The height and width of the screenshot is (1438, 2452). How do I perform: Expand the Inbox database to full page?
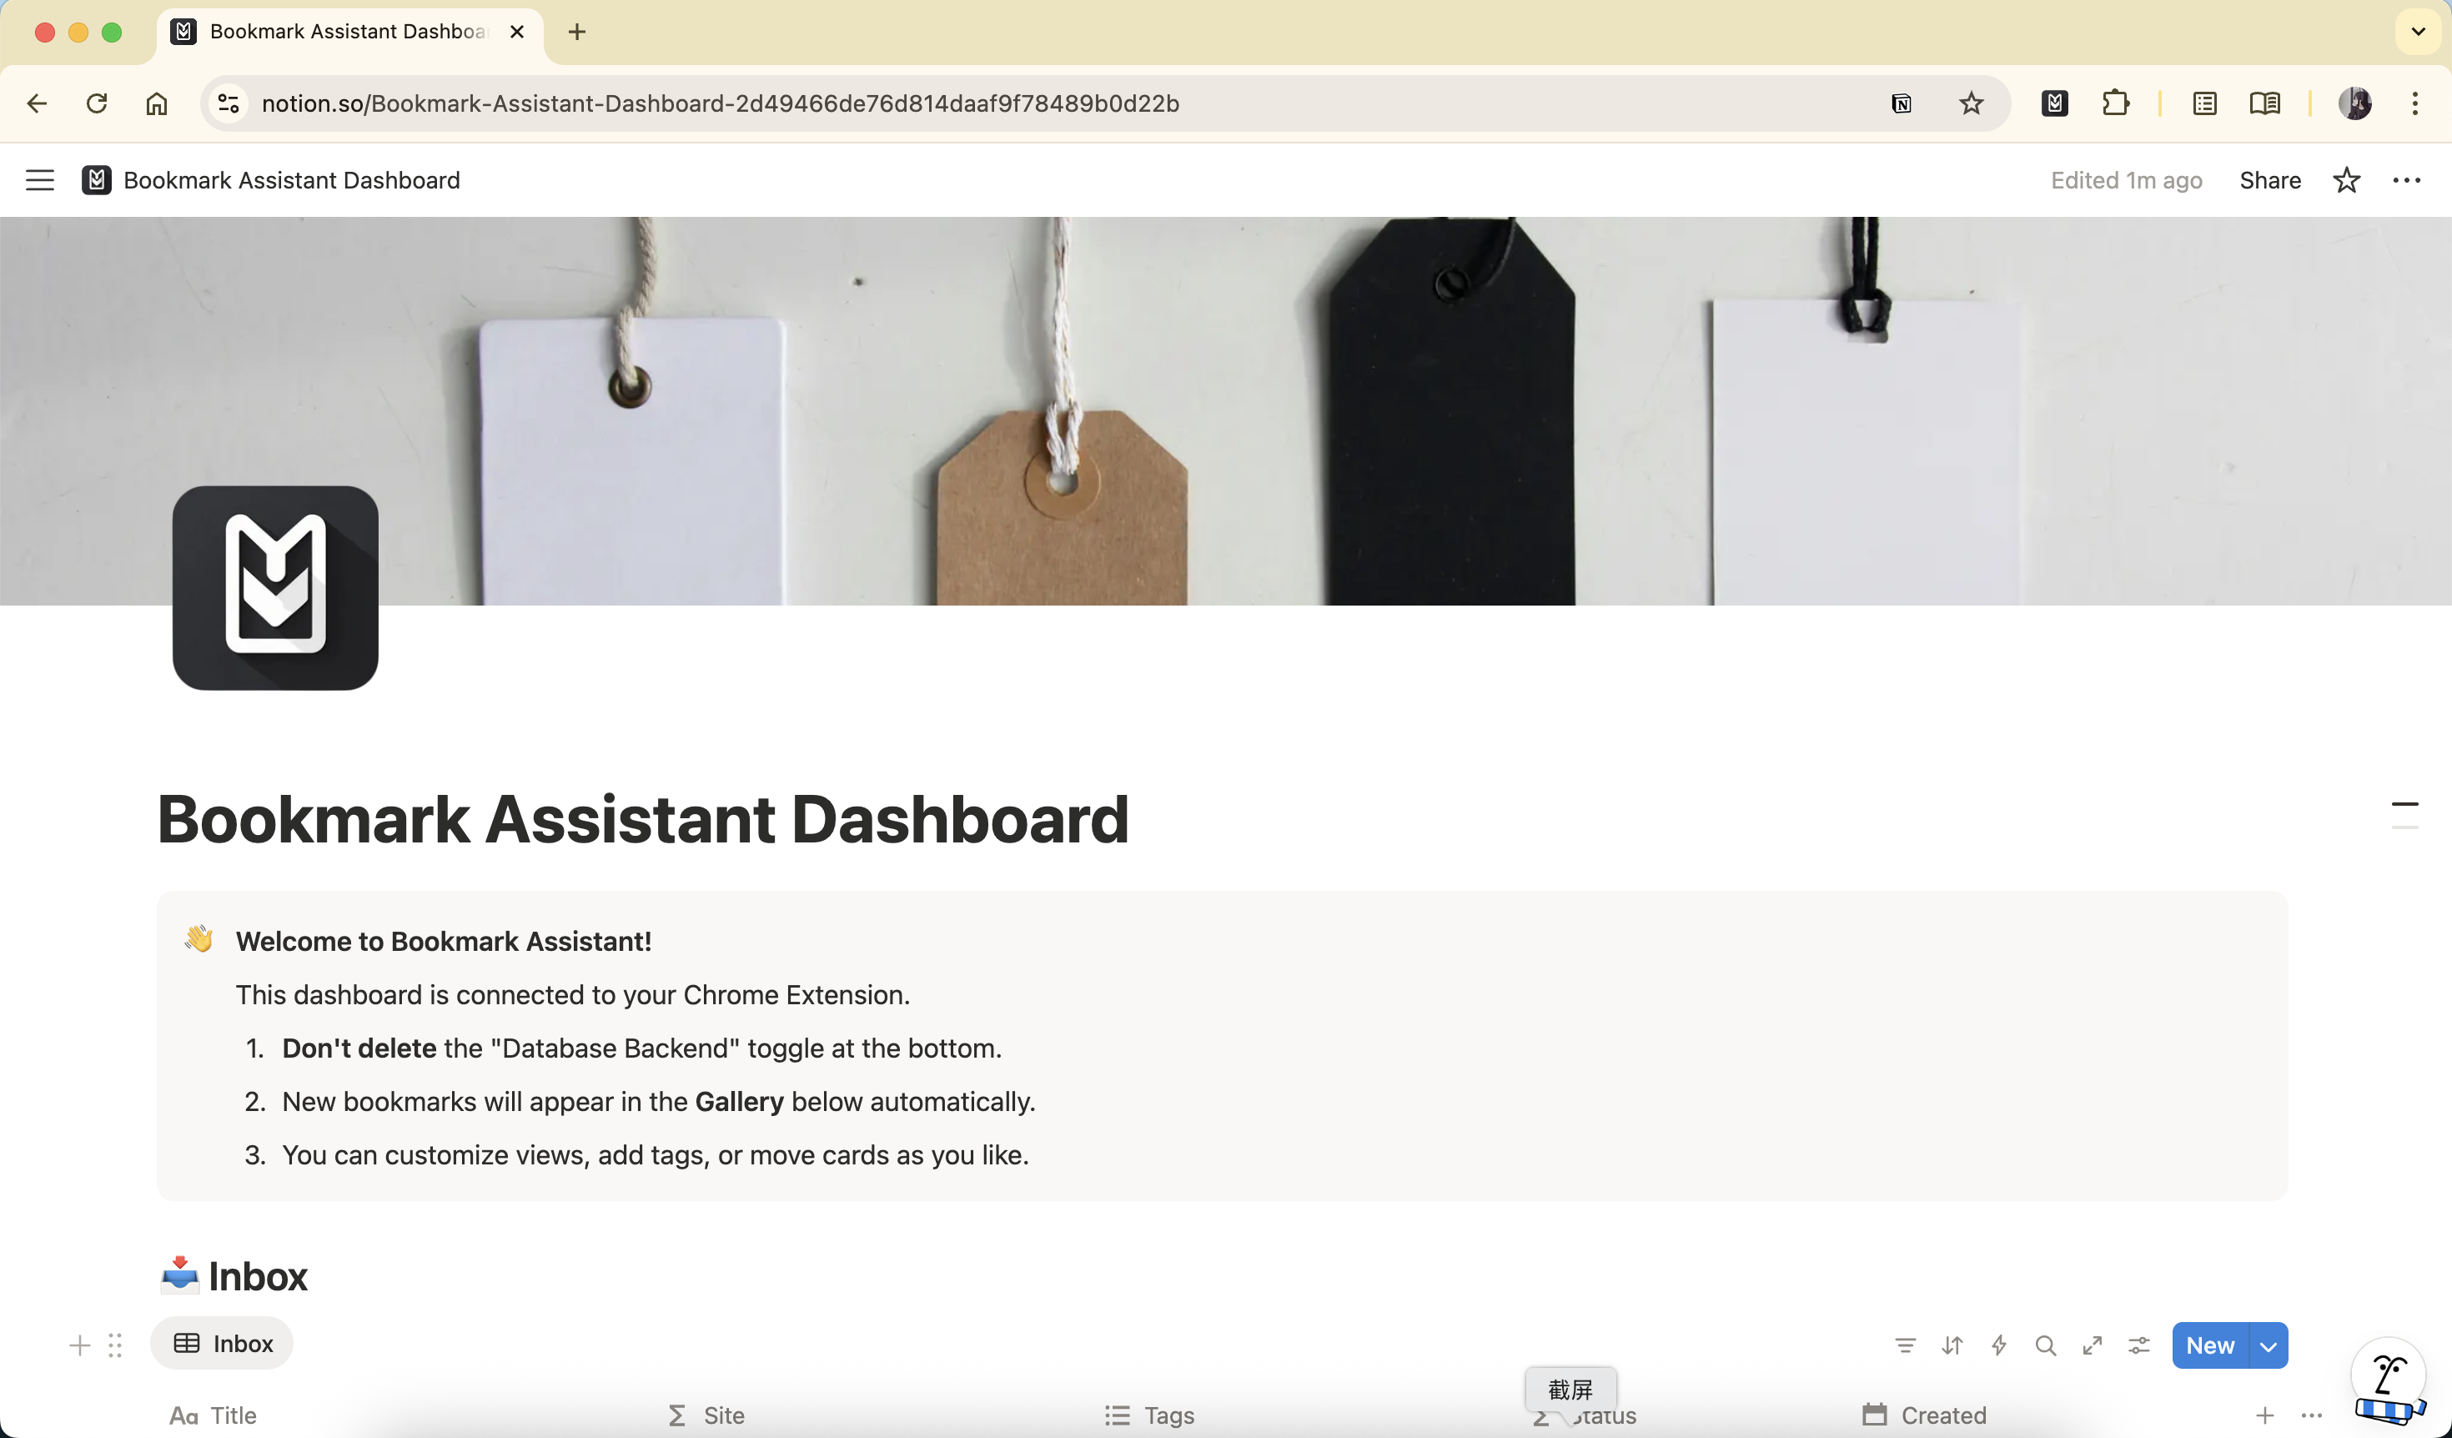2093,1345
